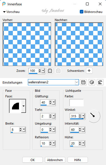Image resolution: width=106 pixels, height=165 pixels.
Task: Click the PaintShop Pro logo in title bar
Action: click(4, 4)
